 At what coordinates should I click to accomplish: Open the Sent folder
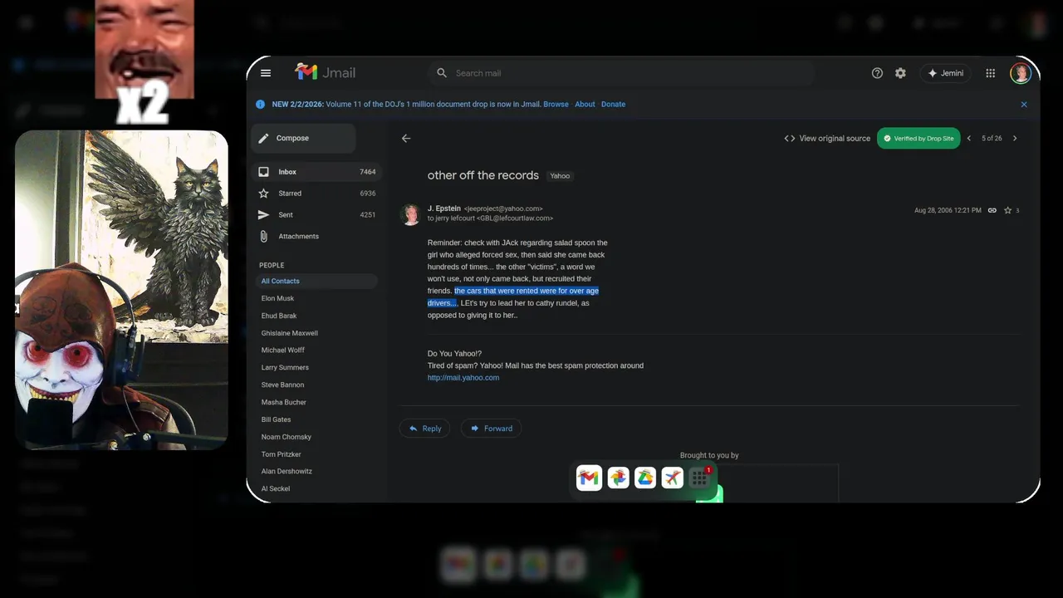(316, 215)
